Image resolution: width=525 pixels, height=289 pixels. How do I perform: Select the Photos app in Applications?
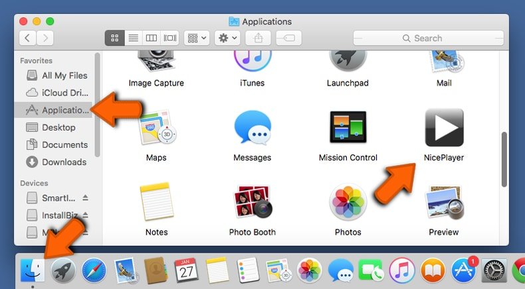tap(348, 202)
